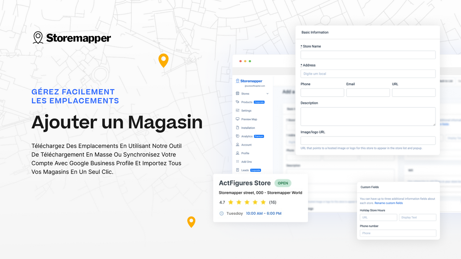
Task: Click the Installation document icon
Action: point(238,128)
